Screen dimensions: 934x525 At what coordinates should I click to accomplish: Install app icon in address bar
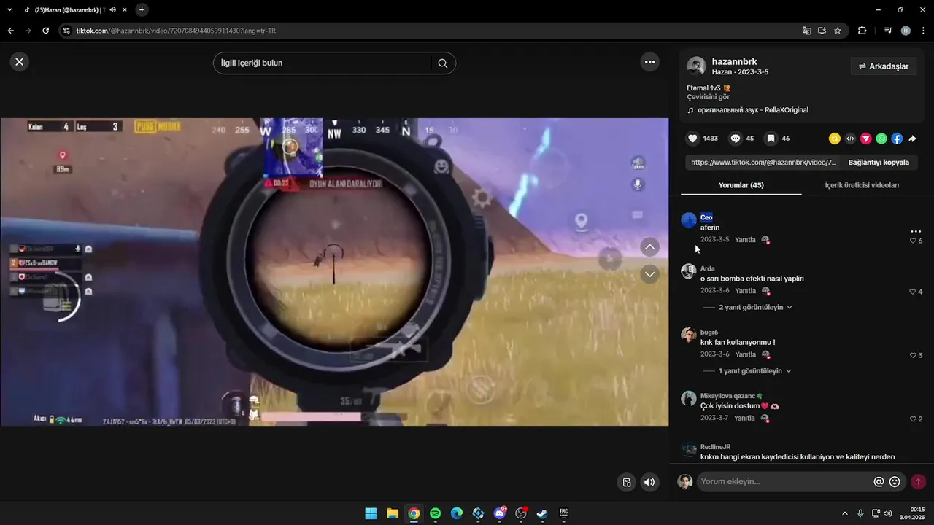822,31
